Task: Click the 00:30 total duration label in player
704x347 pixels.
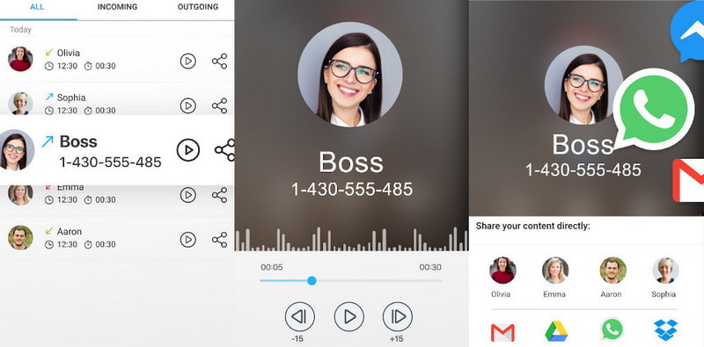Action: tap(430, 267)
